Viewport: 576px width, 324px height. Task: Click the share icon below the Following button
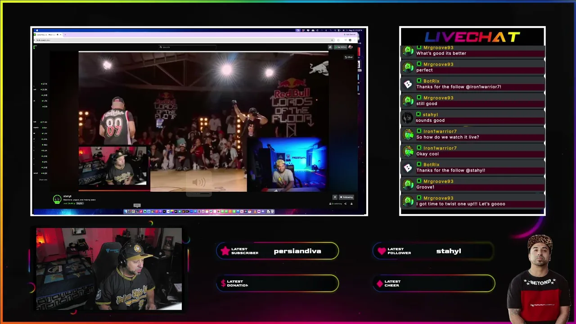pos(346,204)
